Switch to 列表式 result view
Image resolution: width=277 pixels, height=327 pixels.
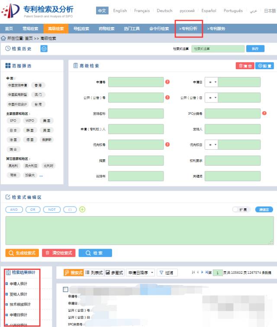point(94,272)
